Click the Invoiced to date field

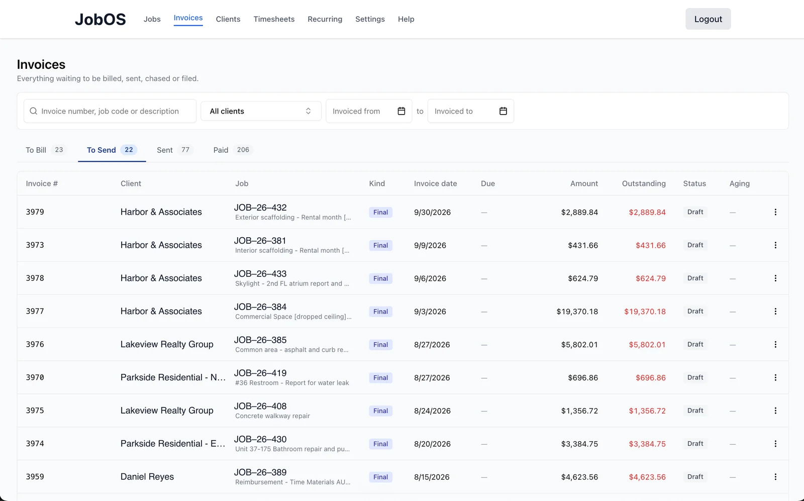[471, 111]
